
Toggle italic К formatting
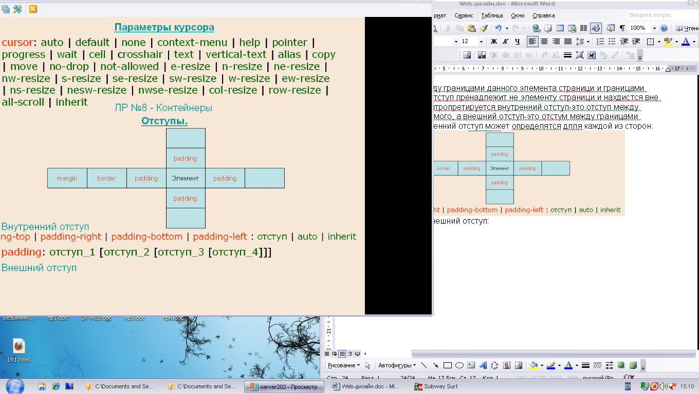(505, 42)
